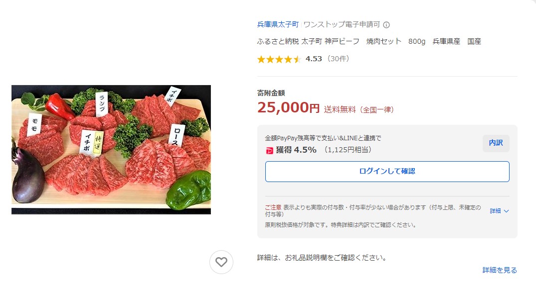Follow the 詳細を見る link
The height and width of the screenshot is (287, 536).
pyautogui.click(x=500, y=270)
